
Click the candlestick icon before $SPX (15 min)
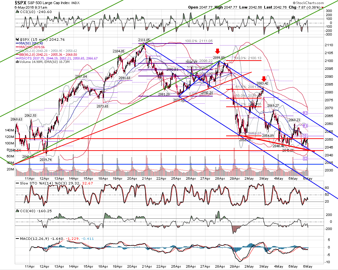(18, 40)
